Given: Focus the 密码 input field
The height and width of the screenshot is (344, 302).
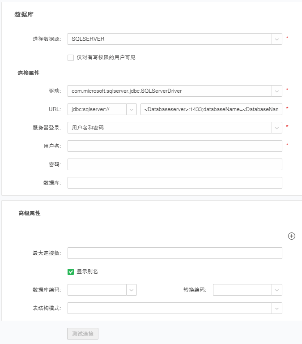Looking at the screenshot, I should (x=174, y=164).
